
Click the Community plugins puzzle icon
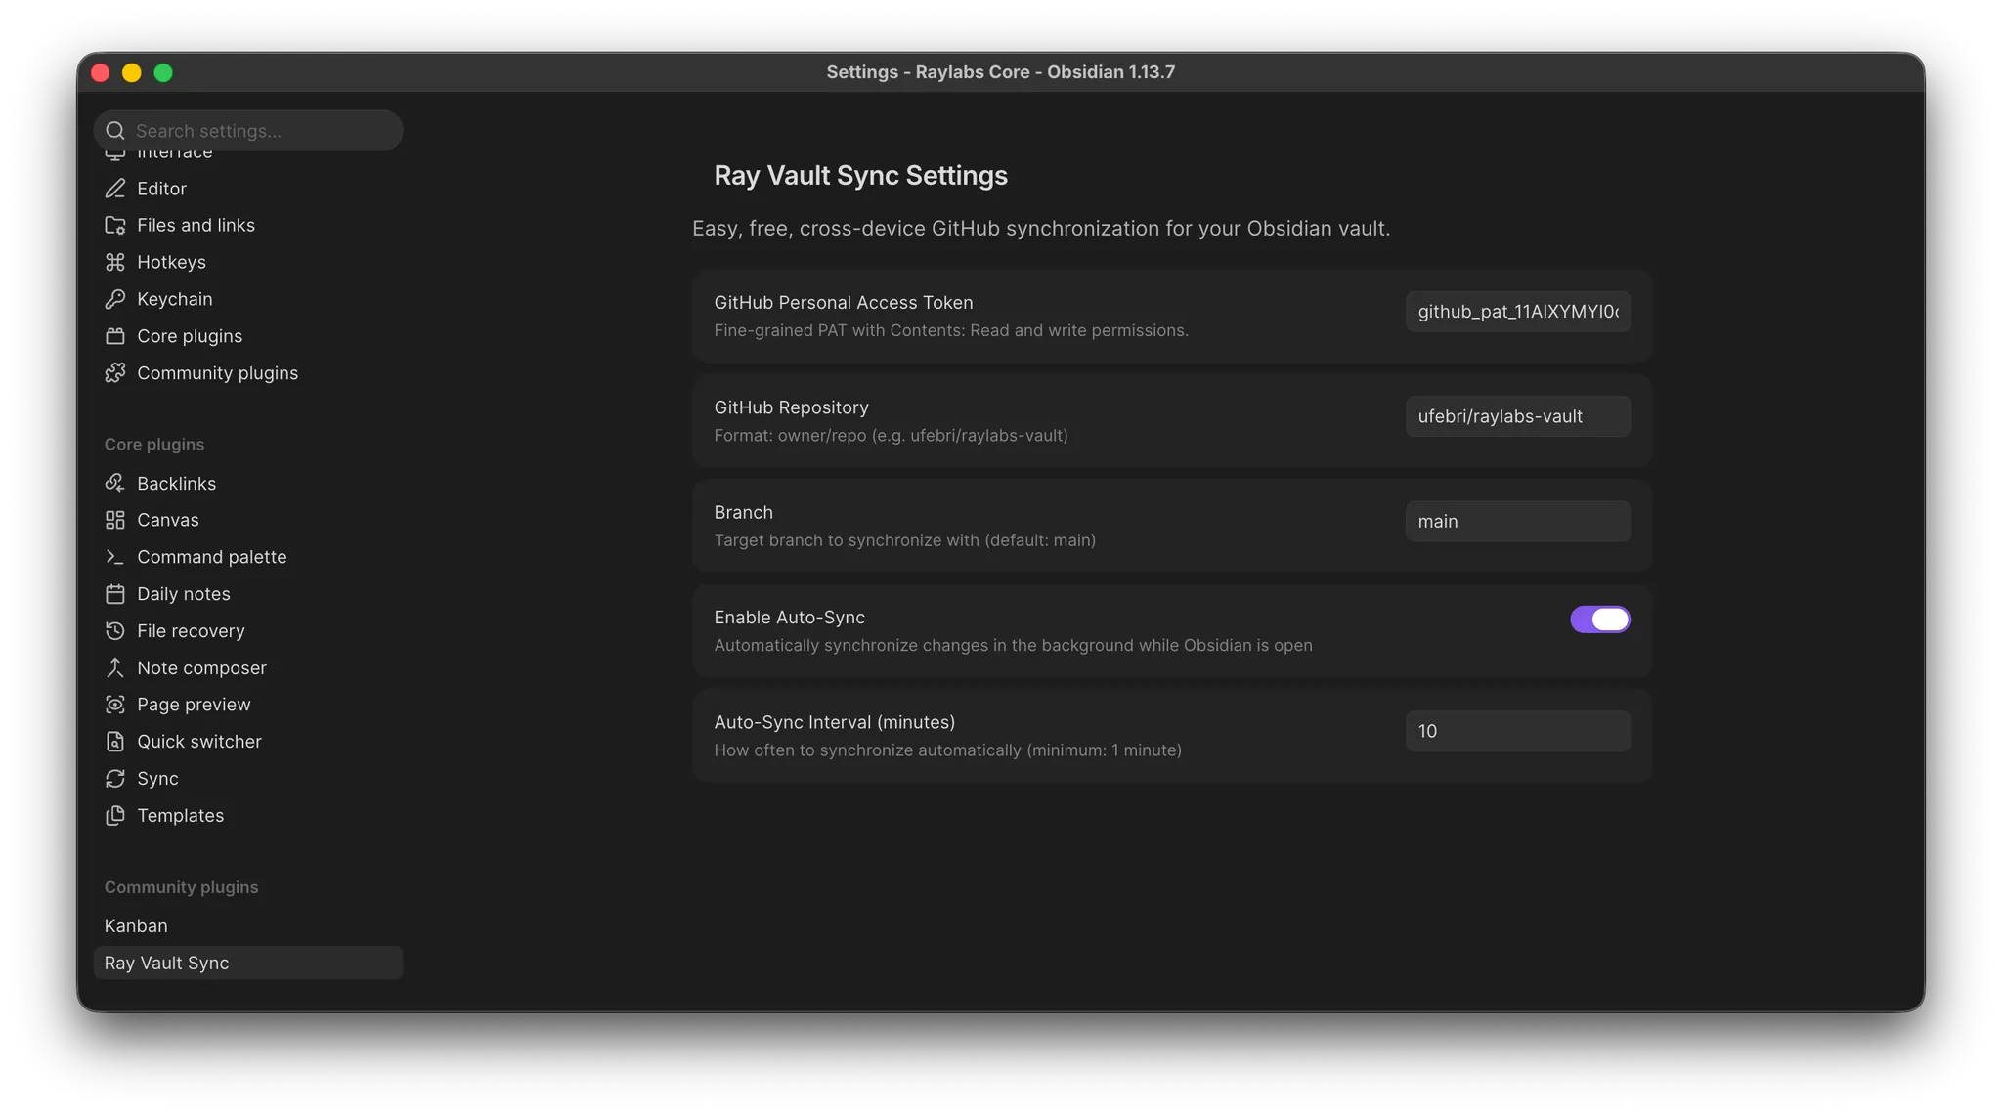[115, 373]
